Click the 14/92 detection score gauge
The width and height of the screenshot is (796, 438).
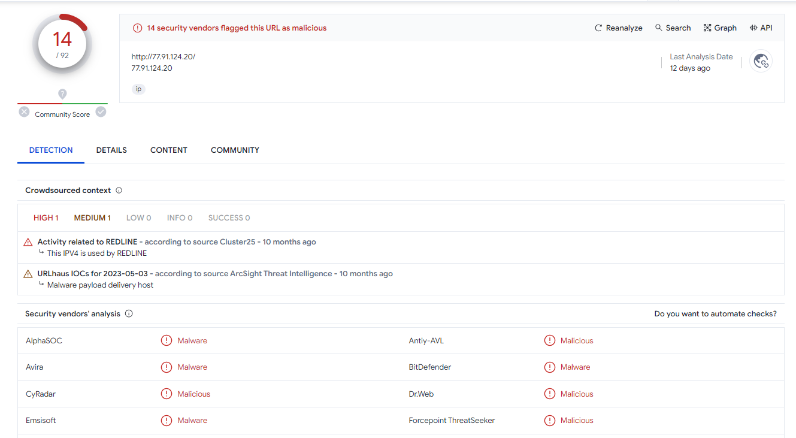pos(62,44)
